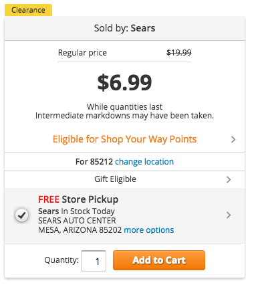Screen dimensions: 258x291
Task: Click the Quantity input field
Action: click(94, 261)
